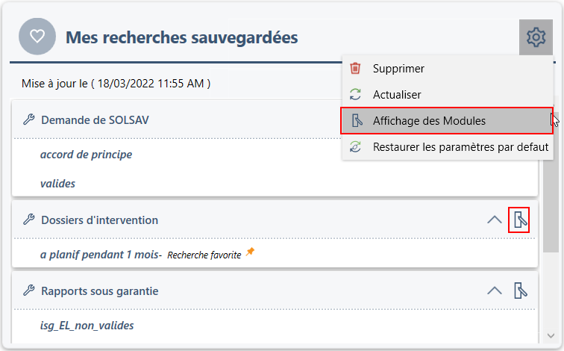This screenshot has width=564, height=351.
Task: Choose Actualiser in the settings menu
Action: [x=397, y=95]
